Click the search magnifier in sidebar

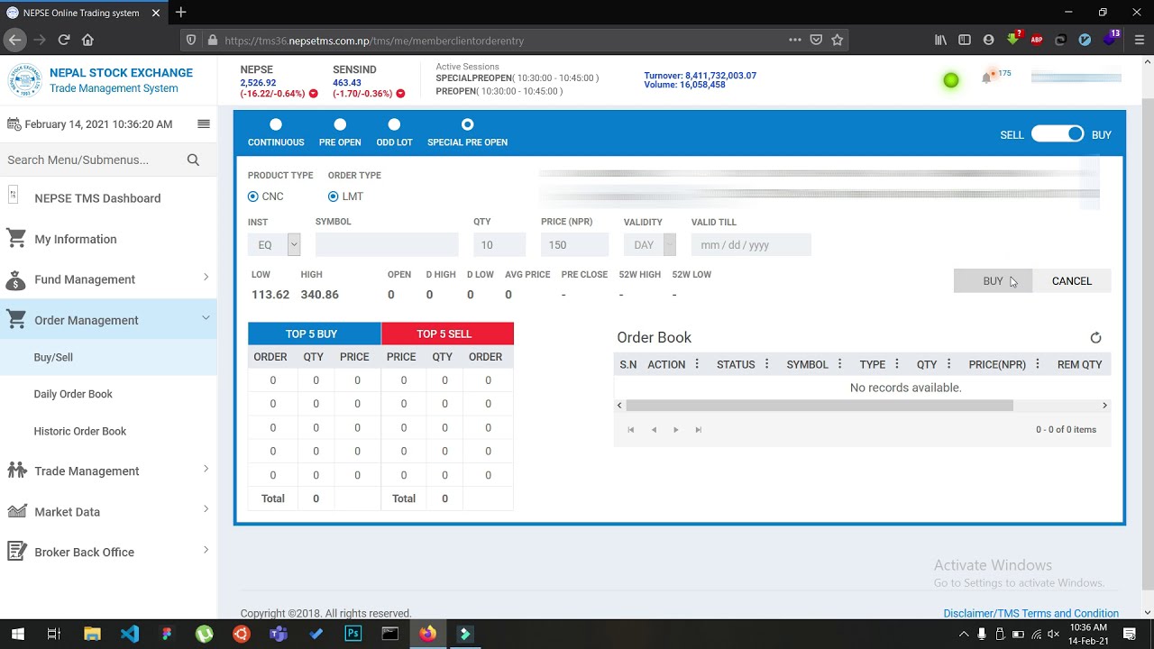[193, 160]
